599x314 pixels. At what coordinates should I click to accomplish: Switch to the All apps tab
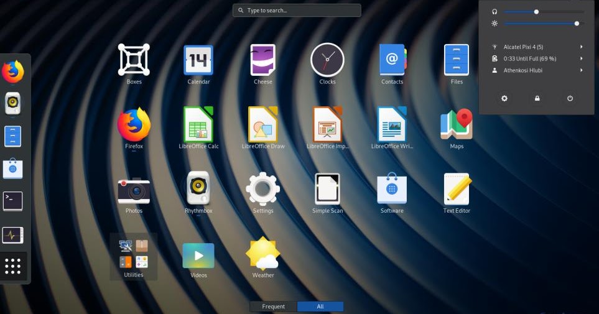pos(320,307)
